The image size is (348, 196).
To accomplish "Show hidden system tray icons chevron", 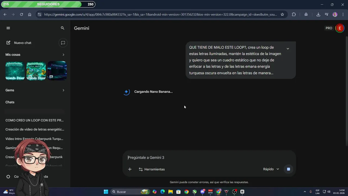I will point(304,192).
